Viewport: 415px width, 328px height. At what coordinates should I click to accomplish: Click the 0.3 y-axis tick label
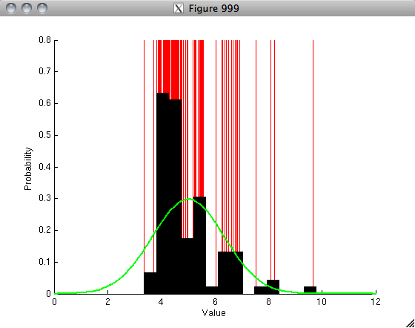(44, 198)
